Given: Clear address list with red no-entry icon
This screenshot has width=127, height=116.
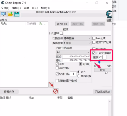Looking at the screenshot, I should pos(55,91).
